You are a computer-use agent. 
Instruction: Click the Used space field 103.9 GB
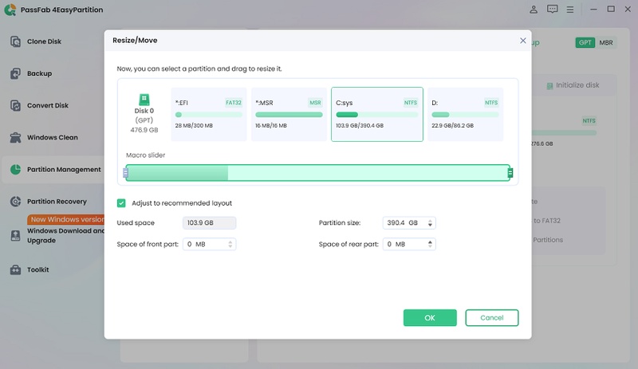pos(209,223)
